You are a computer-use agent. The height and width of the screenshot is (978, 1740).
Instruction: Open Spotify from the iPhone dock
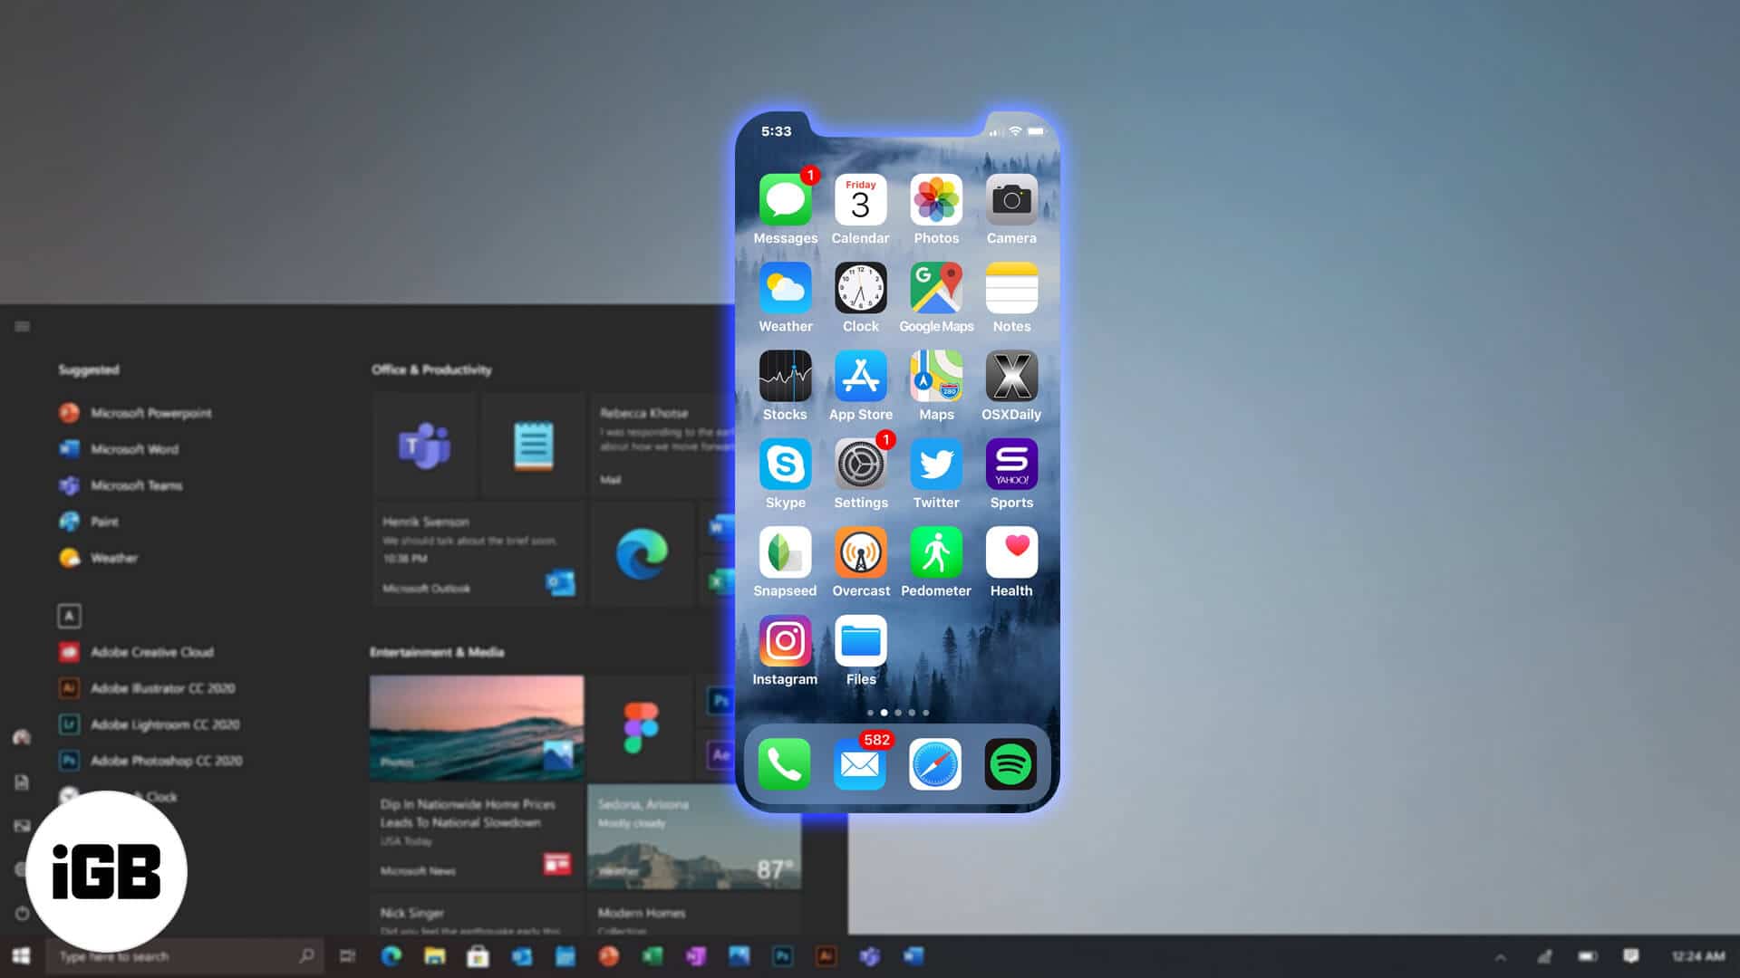tap(1010, 764)
